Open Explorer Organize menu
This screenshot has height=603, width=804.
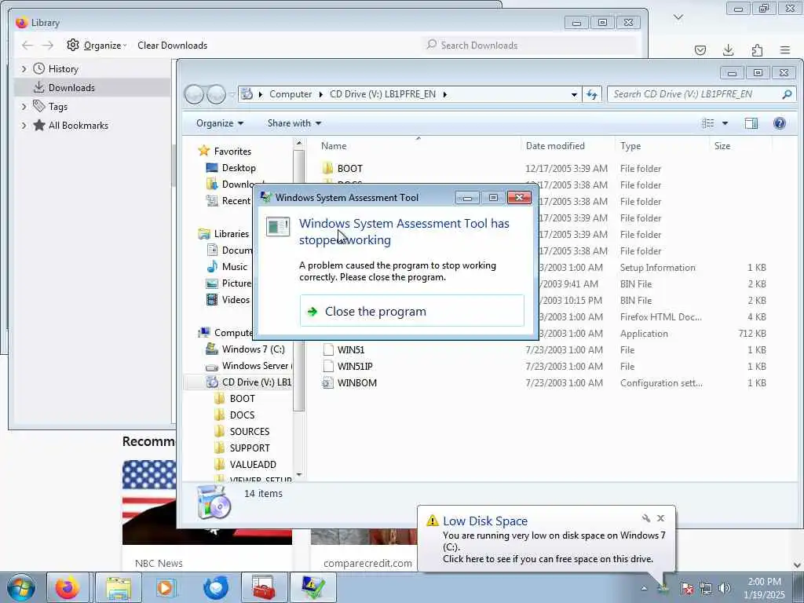pyautogui.click(x=220, y=123)
